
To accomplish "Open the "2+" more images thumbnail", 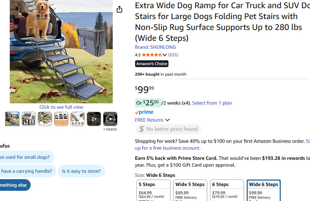I will tap(94, 119).
